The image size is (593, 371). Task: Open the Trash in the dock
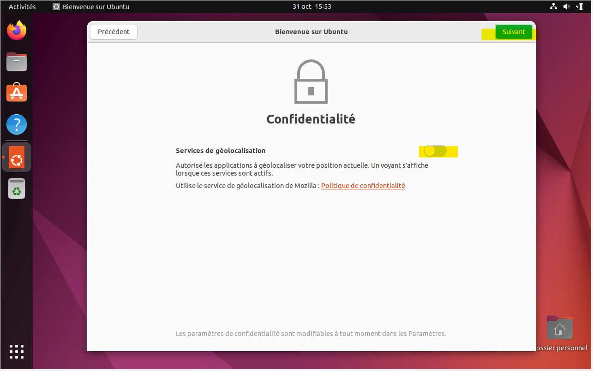17,188
